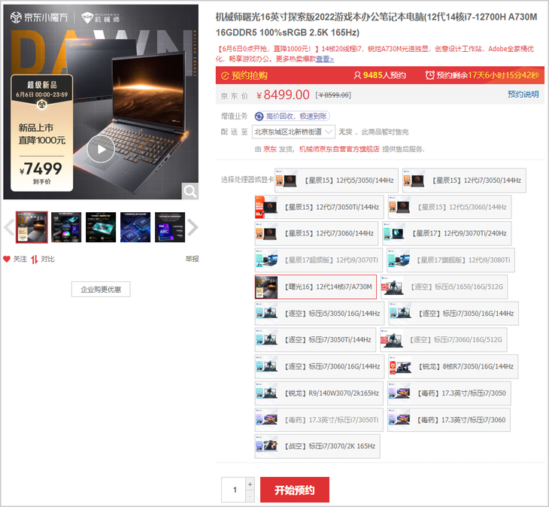Show next thumbnails with right arrow
This screenshot has width=549, height=507.
click(x=193, y=227)
